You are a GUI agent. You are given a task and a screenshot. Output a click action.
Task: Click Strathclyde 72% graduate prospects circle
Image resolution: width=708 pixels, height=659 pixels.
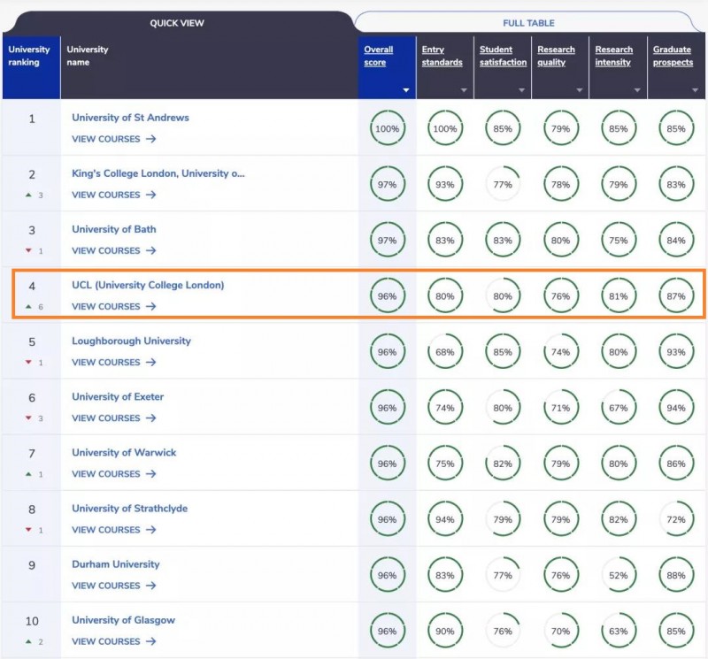[x=676, y=519]
